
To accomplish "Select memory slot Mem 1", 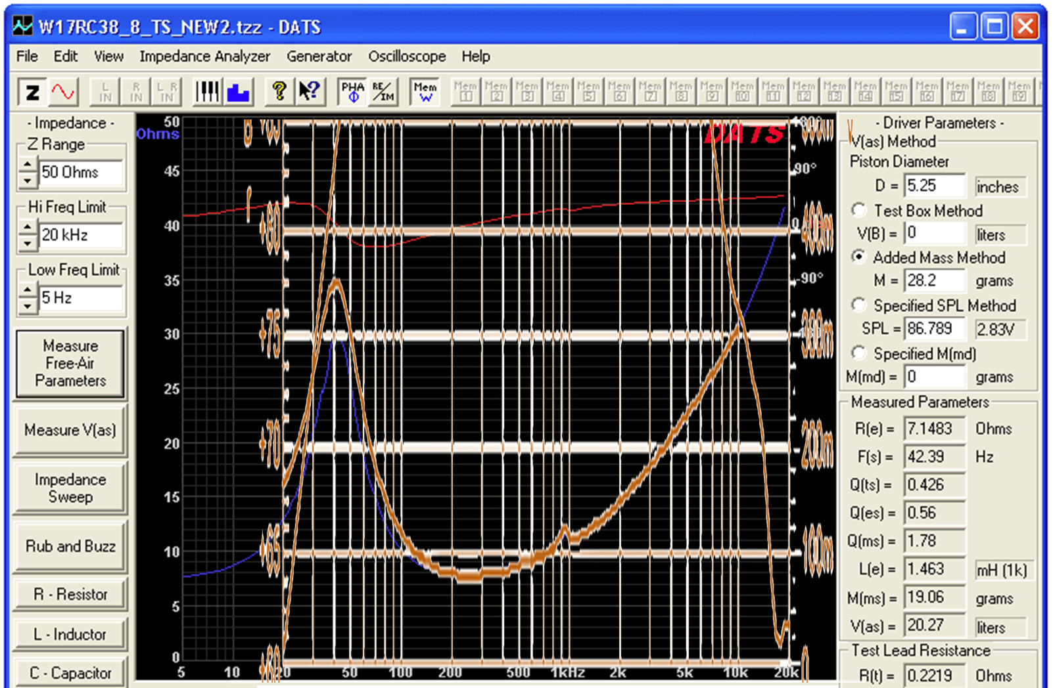I will 465,92.
